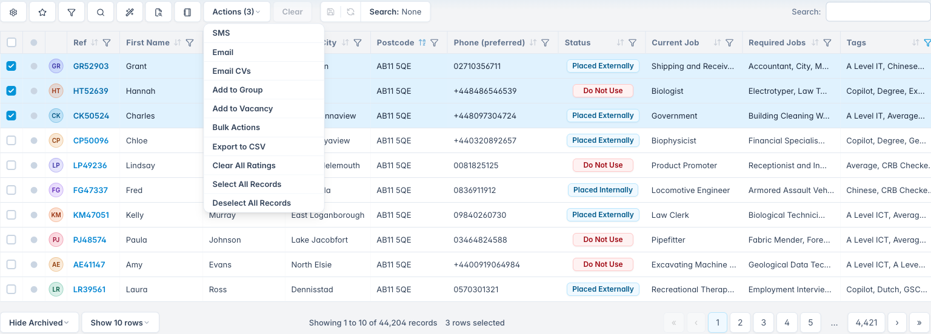This screenshot has height=334, width=931.
Task: Choose Deselect All Records
Action: pyautogui.click(x=264, y=203)
